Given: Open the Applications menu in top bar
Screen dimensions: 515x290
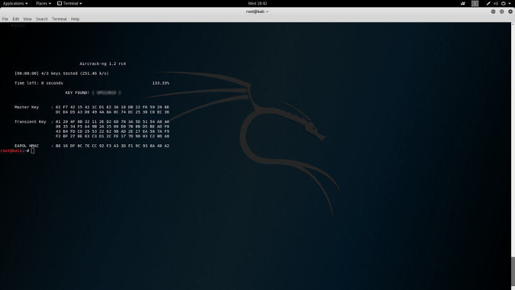Looking at the screenshot, I should [x=15, y=3].
